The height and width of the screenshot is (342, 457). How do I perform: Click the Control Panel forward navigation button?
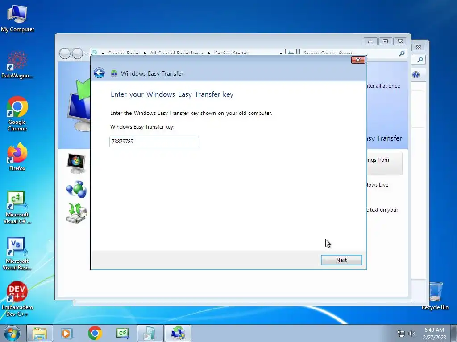(77, 53)
